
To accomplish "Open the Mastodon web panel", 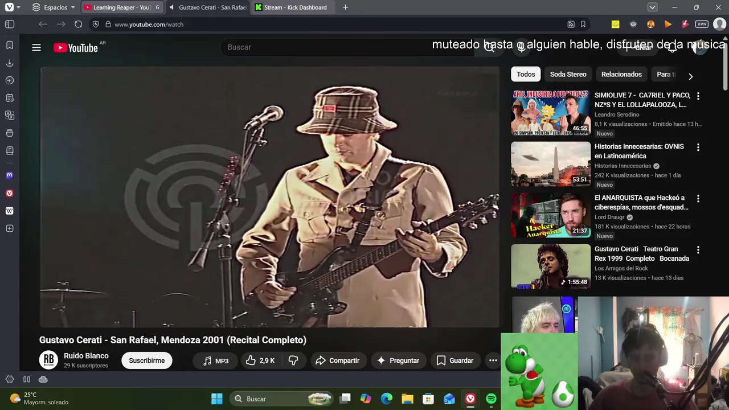I will 10,175.
